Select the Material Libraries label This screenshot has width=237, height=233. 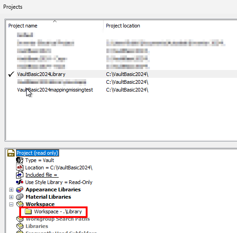point(49,197)
